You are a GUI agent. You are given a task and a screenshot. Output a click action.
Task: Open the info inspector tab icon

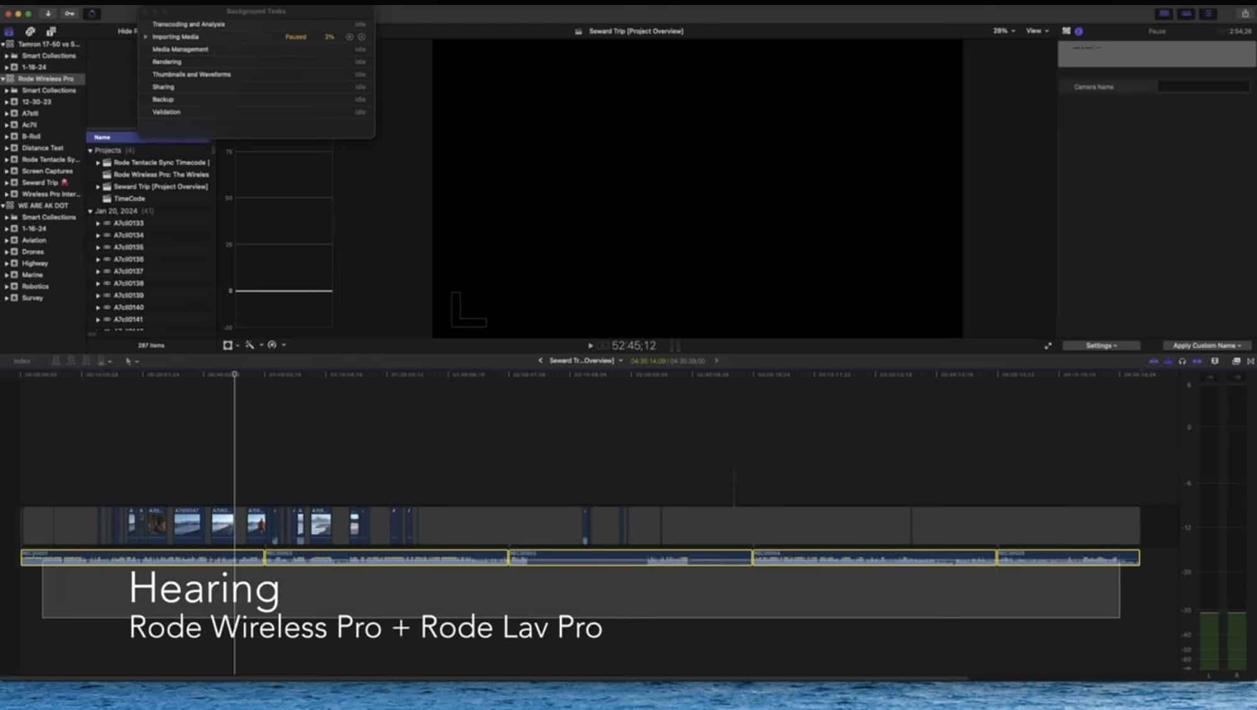(x=1079, y=31)
